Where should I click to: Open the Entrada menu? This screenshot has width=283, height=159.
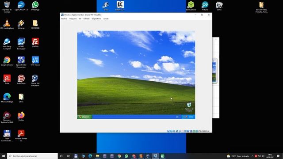pyautogui.click(x=87, y=19)
